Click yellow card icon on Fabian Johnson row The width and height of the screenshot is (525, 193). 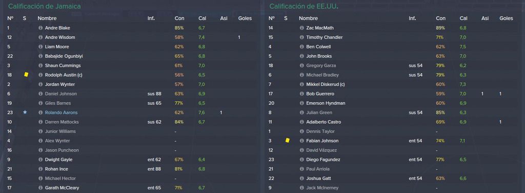287,140
